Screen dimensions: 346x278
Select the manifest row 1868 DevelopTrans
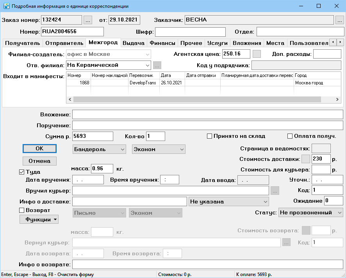point(203,83)
